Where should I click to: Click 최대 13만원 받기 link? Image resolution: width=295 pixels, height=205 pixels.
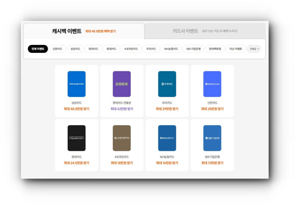click(212, 163)
